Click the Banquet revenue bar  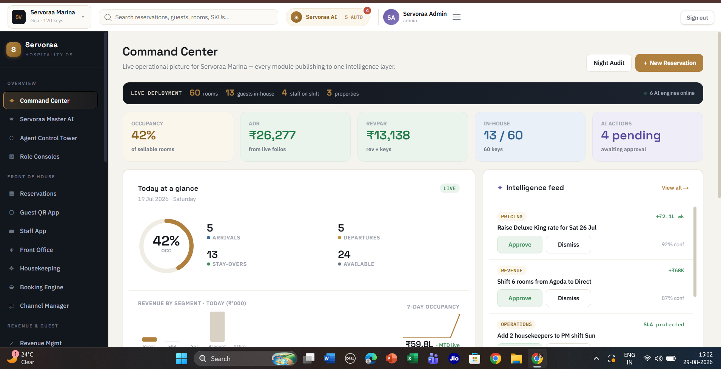tap(217, 327)
